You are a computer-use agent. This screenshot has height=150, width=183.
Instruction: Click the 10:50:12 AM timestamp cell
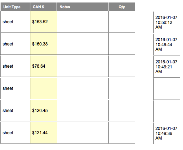coord(167,22)
